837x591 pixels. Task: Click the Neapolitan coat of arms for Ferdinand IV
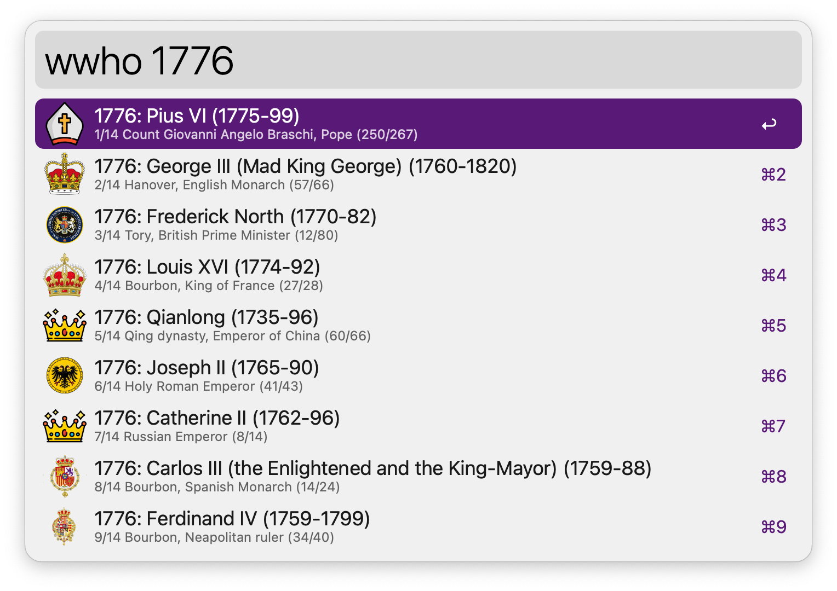coord(65,526)
